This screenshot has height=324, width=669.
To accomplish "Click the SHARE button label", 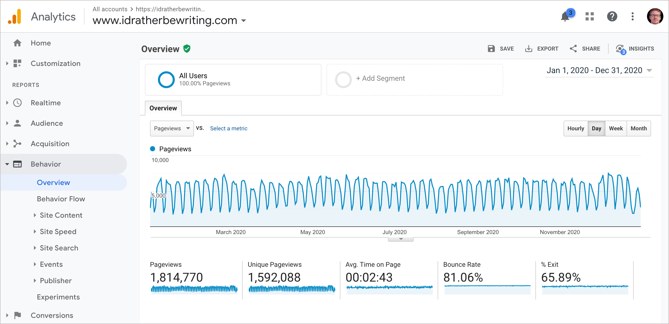I will pos(591,49).
